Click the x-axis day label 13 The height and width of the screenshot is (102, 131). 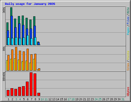click(x=54, y=99)
